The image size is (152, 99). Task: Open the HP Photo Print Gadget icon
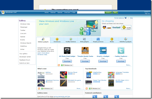[x=67, y=50]
